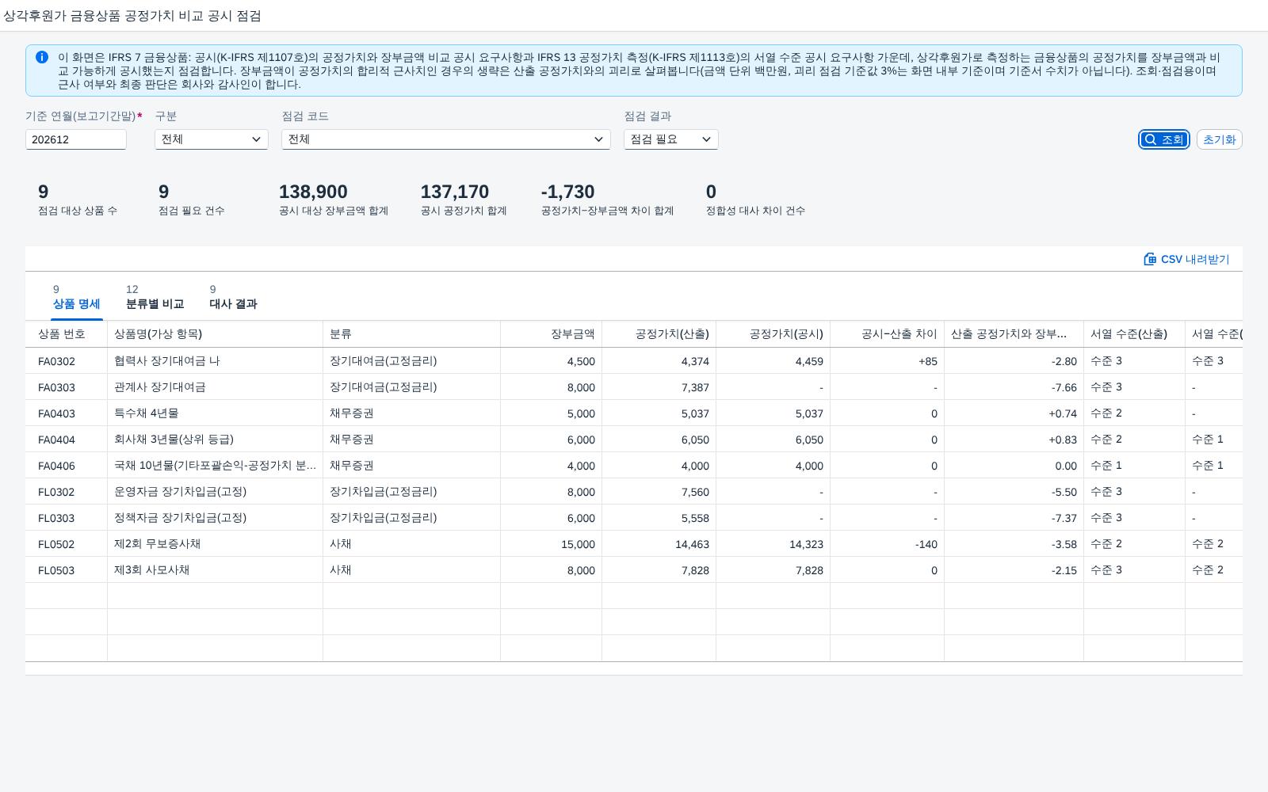This screenshot has height=792, width=1268.
Task: Click the blue information icon in the notice
Action: 42,57
